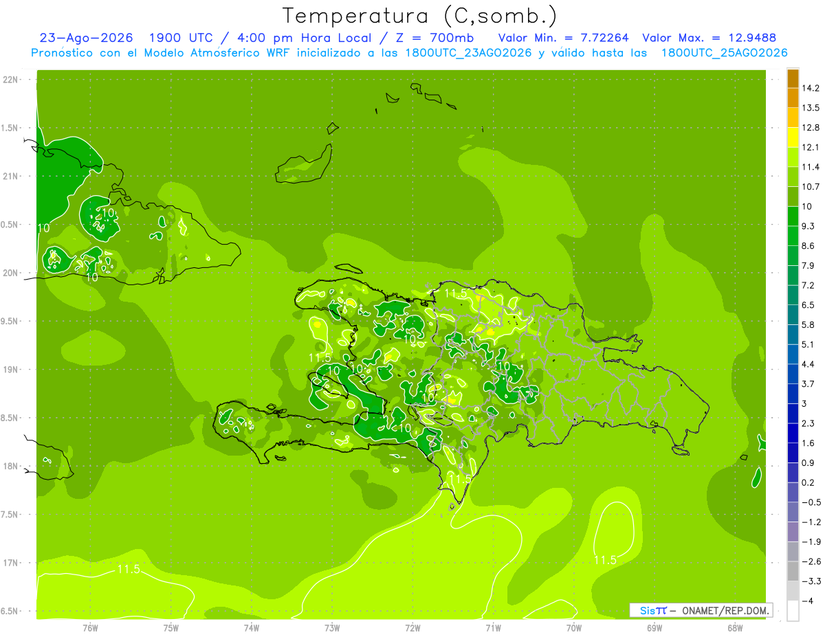Click the '1.6' colorbar label

pyautogui.click(x=808, y=443)
